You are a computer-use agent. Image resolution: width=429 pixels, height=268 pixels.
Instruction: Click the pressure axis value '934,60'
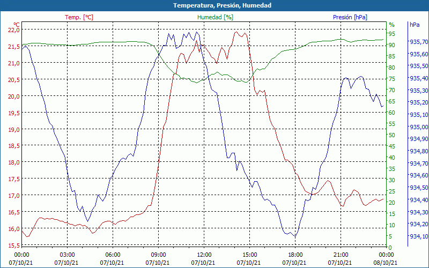[x=419, y=176]
